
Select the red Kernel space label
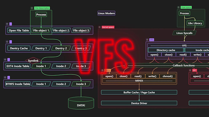108,27
